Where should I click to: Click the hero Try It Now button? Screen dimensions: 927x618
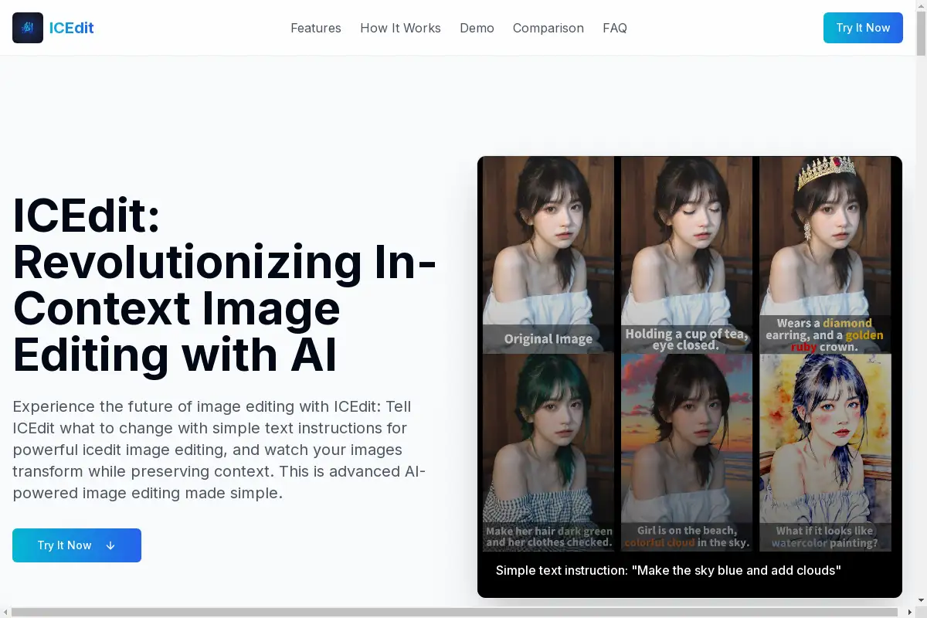click(x=76, y=545)
